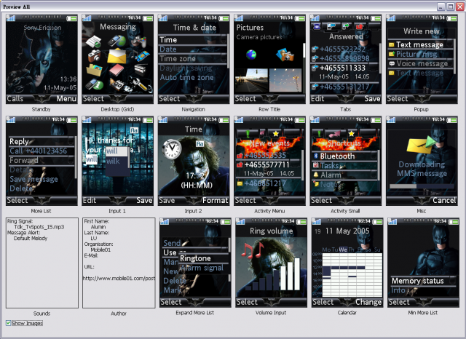Click the star tab icon in Activity Small
The image size is (466, 339).
pos(352,134)
